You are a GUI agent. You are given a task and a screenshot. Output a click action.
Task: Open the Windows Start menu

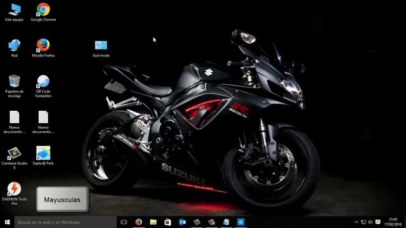[7, 222]
